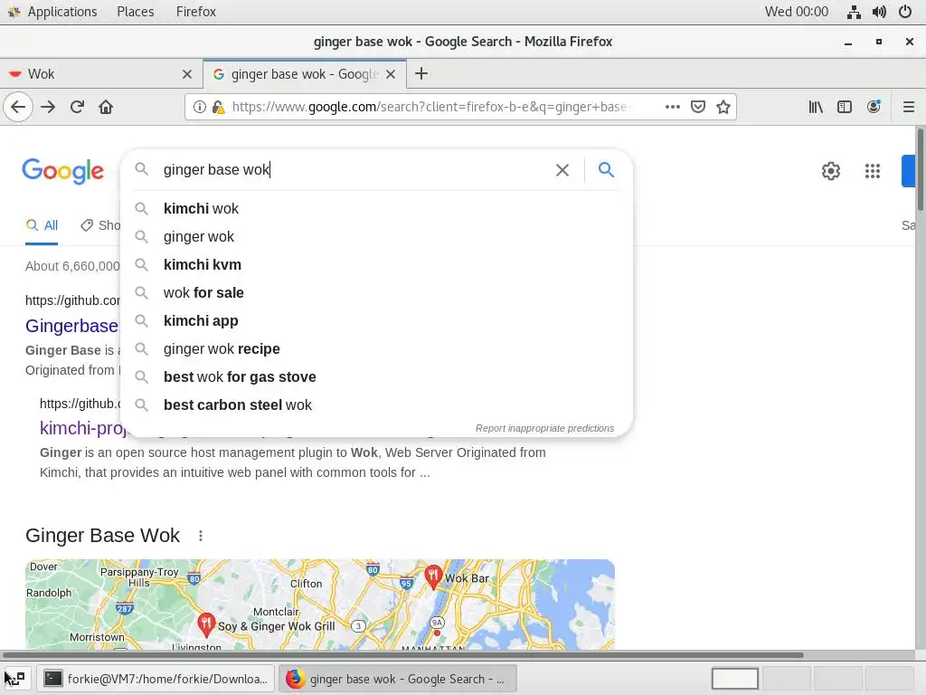Viewport: 926px width, 695px height.
Task: Clear the Google search box text
Action: pos(562,170)
